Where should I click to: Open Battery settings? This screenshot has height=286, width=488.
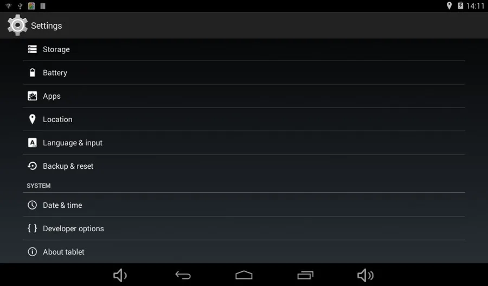point(244,73)
